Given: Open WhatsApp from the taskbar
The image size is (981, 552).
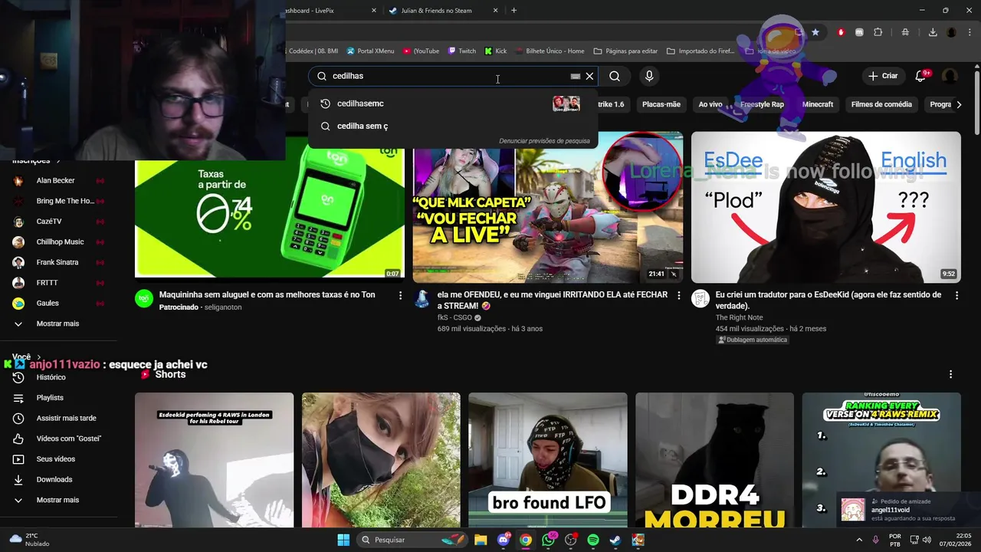Looking at the screenshot, I should pyautogui.click(x=548, y=540).
